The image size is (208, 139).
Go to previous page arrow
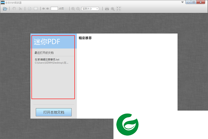pos(43,9)
